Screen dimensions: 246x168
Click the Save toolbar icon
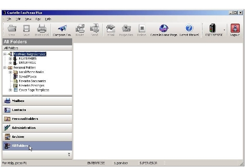click(x=27, y=29)
